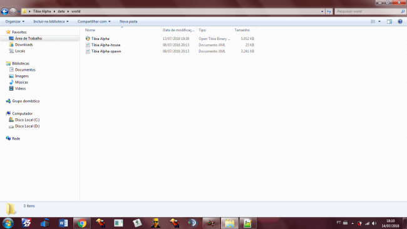
Task: Click the Nova pasta button
Action: click(128, 21)
